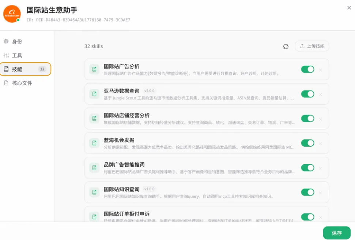Click the Jungle Scout description text

point(199,98)
